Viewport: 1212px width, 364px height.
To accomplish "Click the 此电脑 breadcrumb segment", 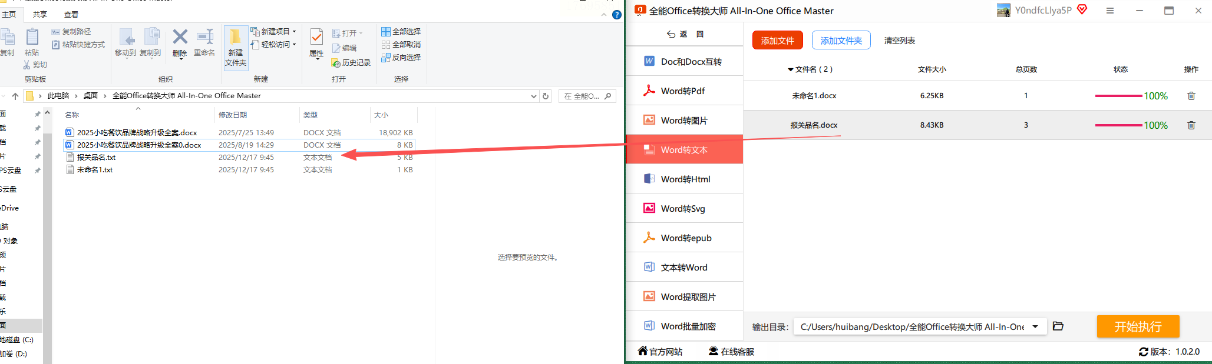I will click(x=58, y=96).
